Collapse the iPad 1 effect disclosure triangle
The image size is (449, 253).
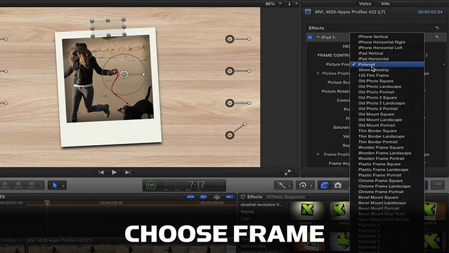pyautogui.click(x=318, y=37)
